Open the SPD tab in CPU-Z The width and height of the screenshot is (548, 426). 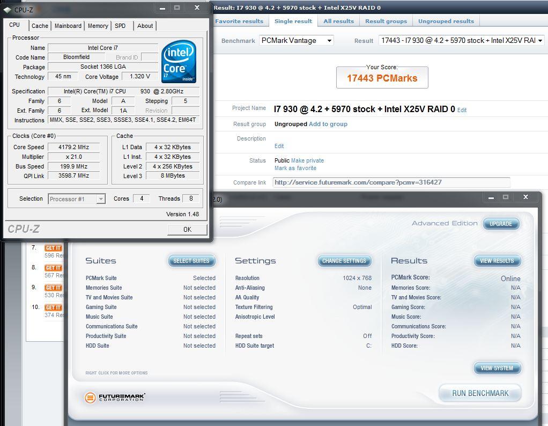point(120,26)
